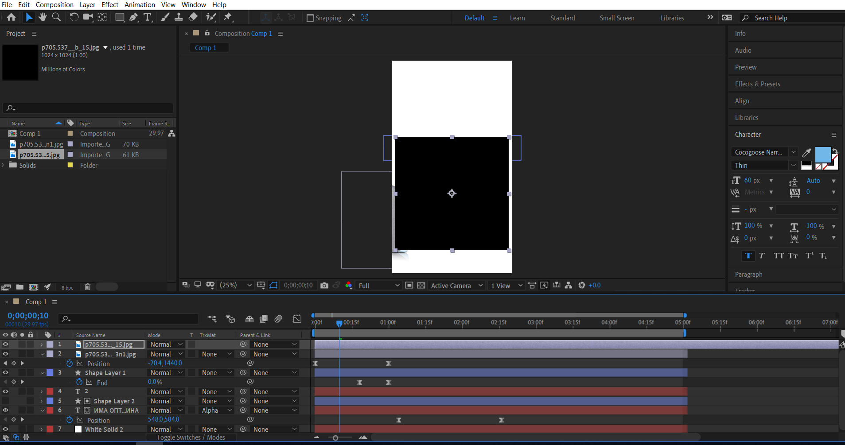Click the All Caps button in Character panel
The image size is (845, 445).
779,255
